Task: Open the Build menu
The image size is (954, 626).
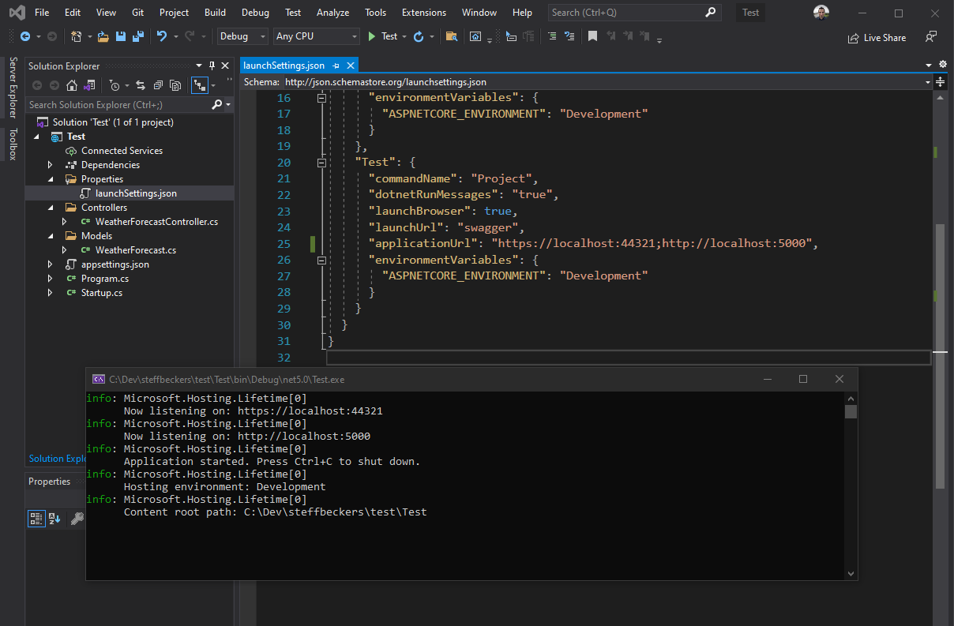Action: tap(215, 13)
